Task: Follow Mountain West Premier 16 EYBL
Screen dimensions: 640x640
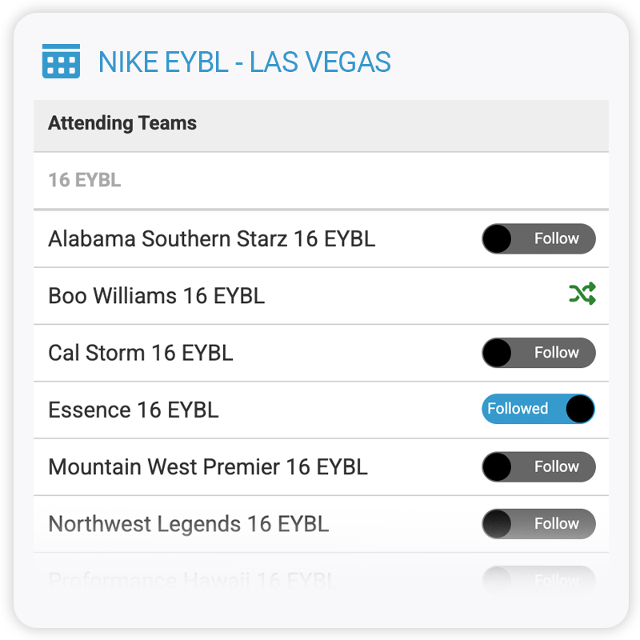Action: [538, 466]
